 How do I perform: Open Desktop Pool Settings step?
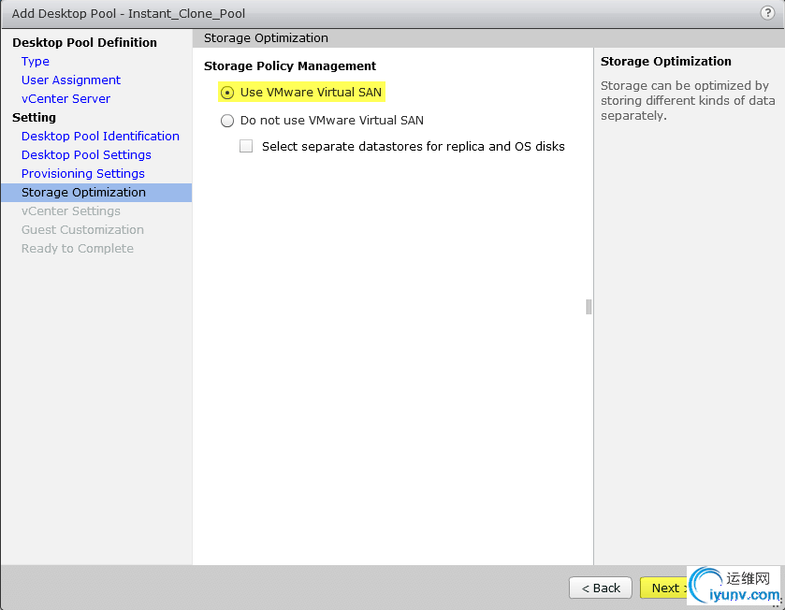[86, 154]
